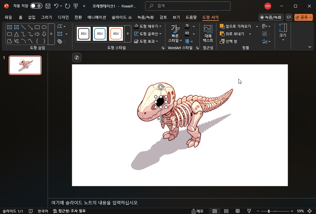Select the slide 1 thumbnail
The image size is (316, 214).
pyautogui.click(x=25, y=65)
